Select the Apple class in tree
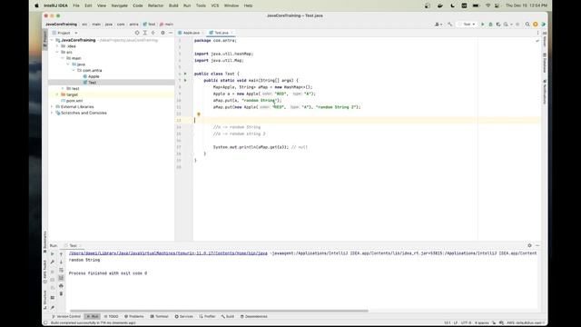 pos(91,76)
